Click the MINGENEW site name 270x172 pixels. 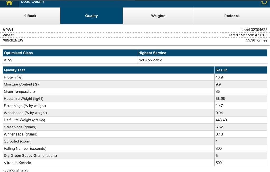(x=13, y=40)
